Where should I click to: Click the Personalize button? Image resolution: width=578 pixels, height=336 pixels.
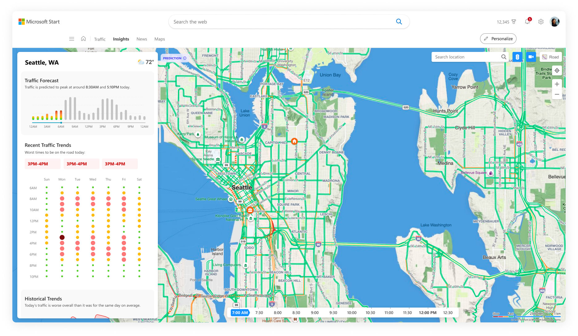[498, 39]
